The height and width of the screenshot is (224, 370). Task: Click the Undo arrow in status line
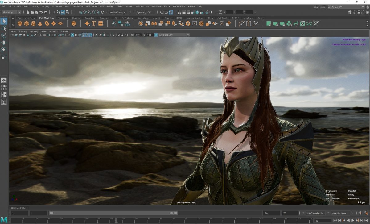(x=41, y=12)
